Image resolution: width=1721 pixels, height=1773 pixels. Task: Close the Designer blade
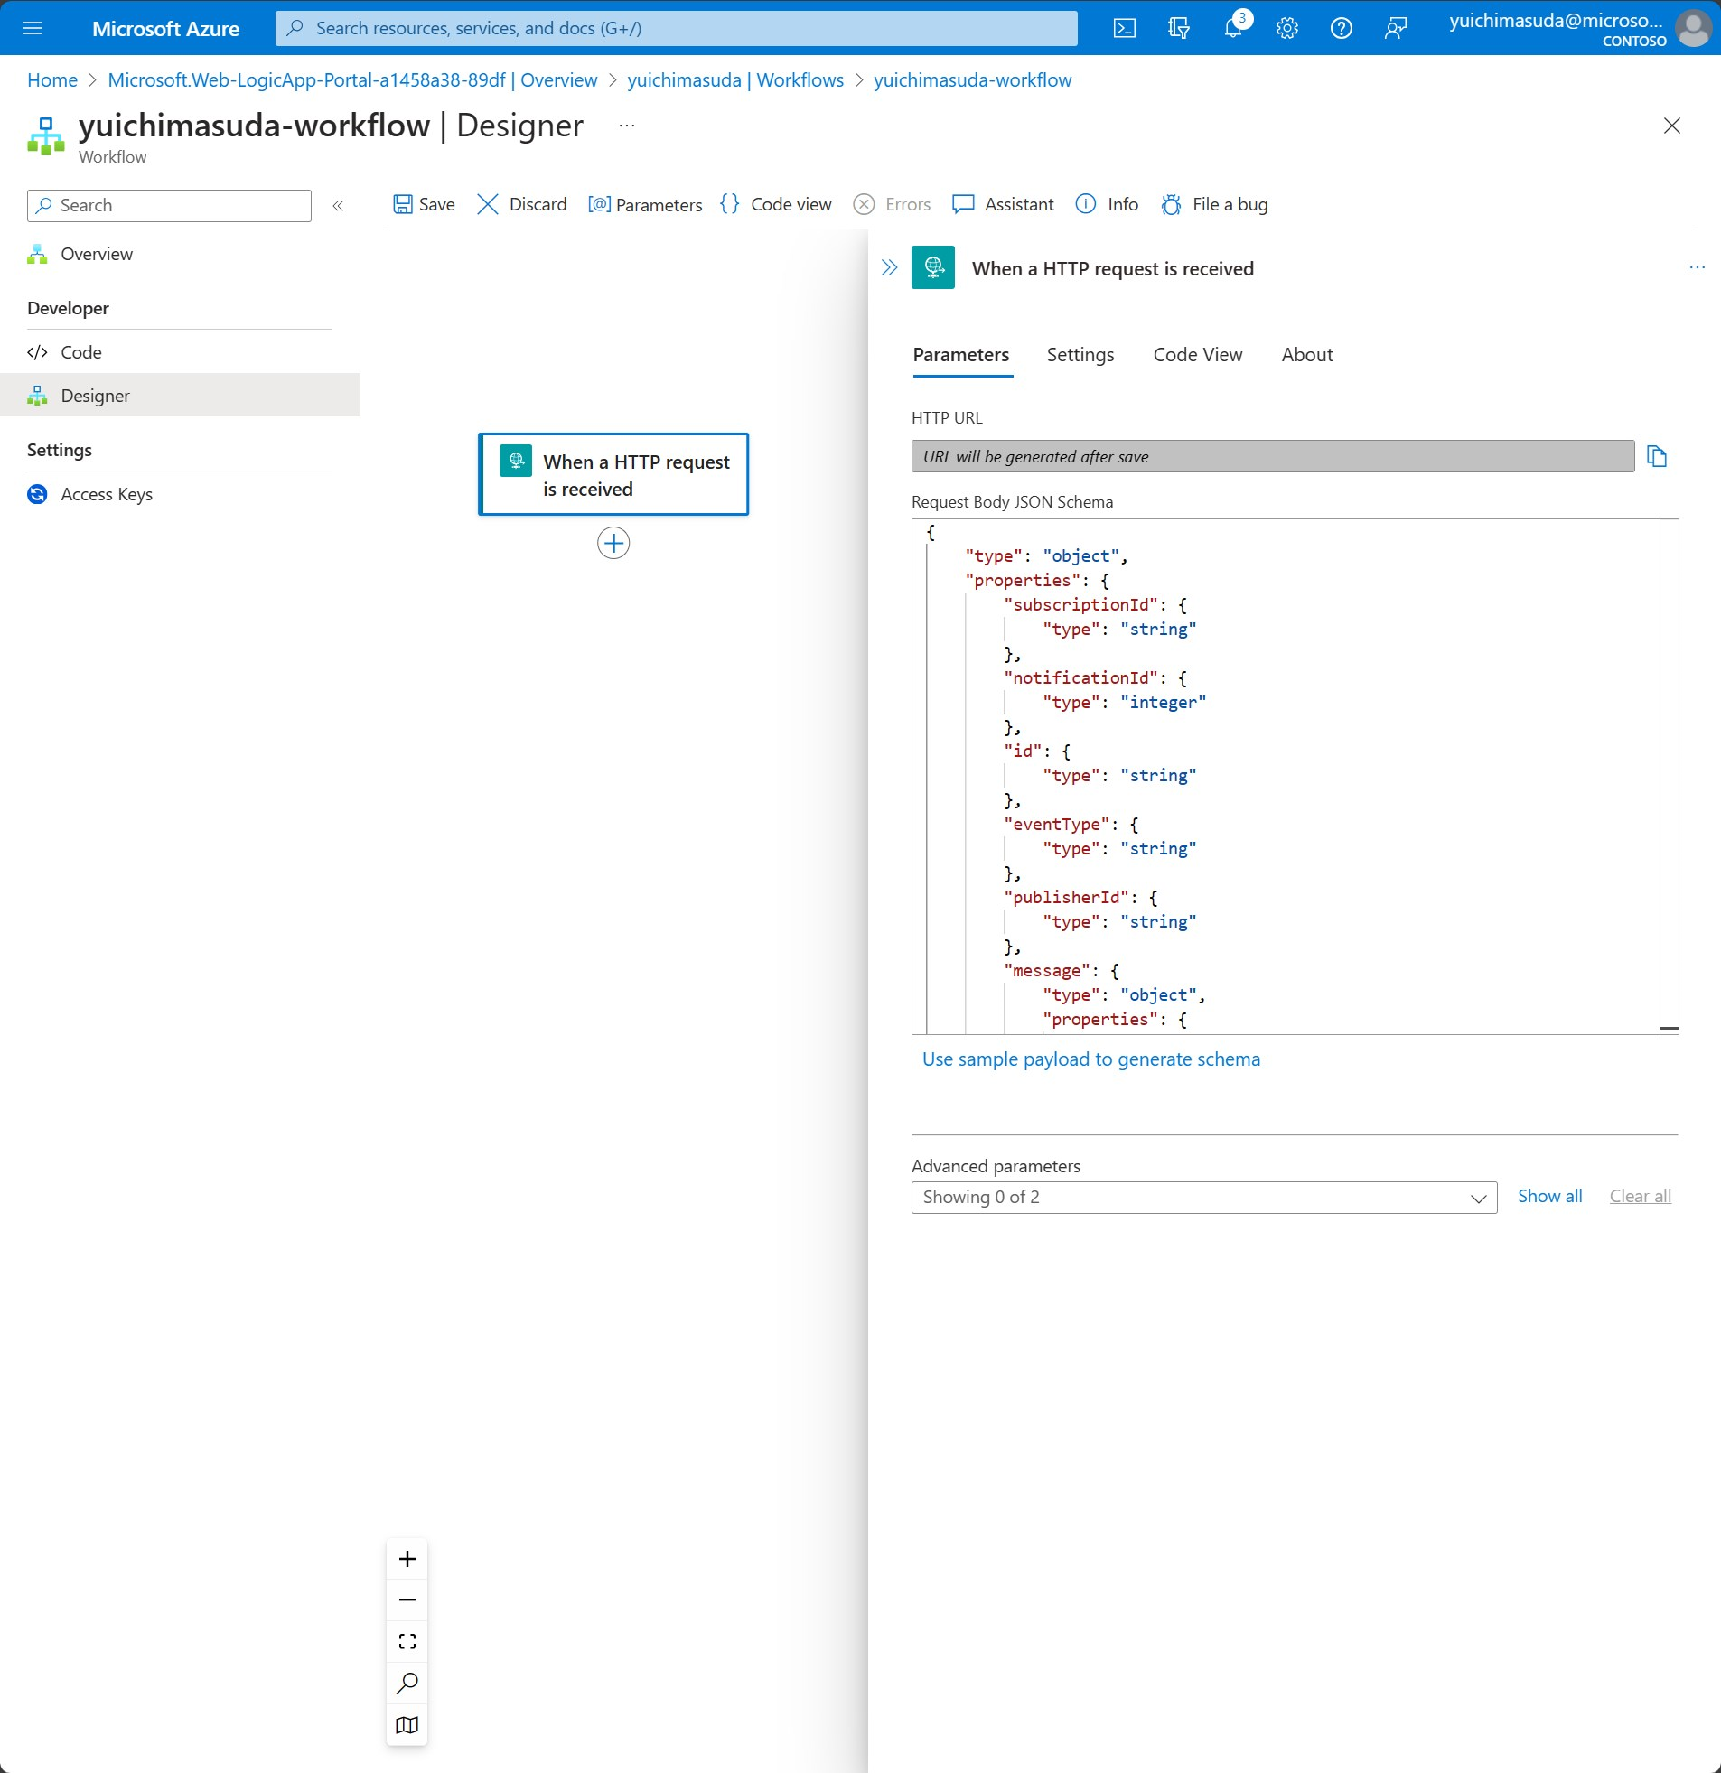(x=1672, y=126)
